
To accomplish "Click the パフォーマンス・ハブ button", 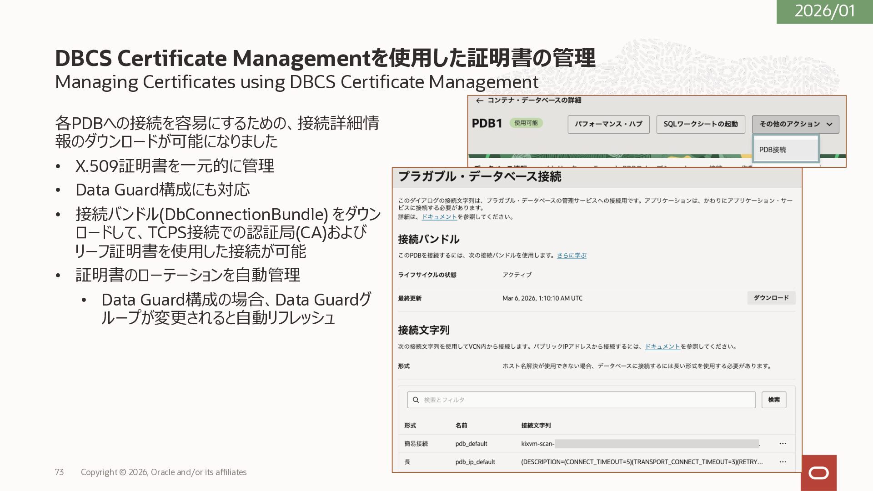I will [x=608, y=124].
